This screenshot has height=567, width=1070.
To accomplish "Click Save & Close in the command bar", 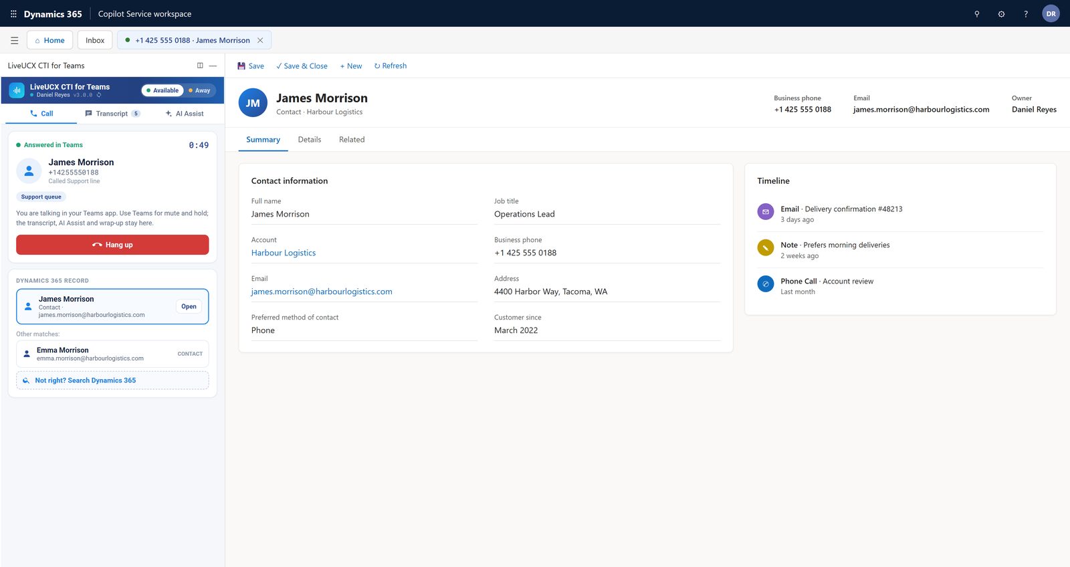I will pos(302,66).
